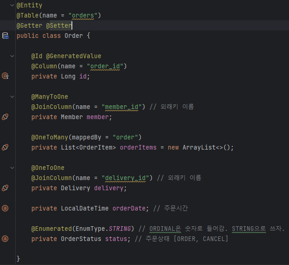Viewport: 289px width, 265px height.
Task: Click the primary key gutter icon beside id field
Action: pyautogui.click(x=5, y=76)
